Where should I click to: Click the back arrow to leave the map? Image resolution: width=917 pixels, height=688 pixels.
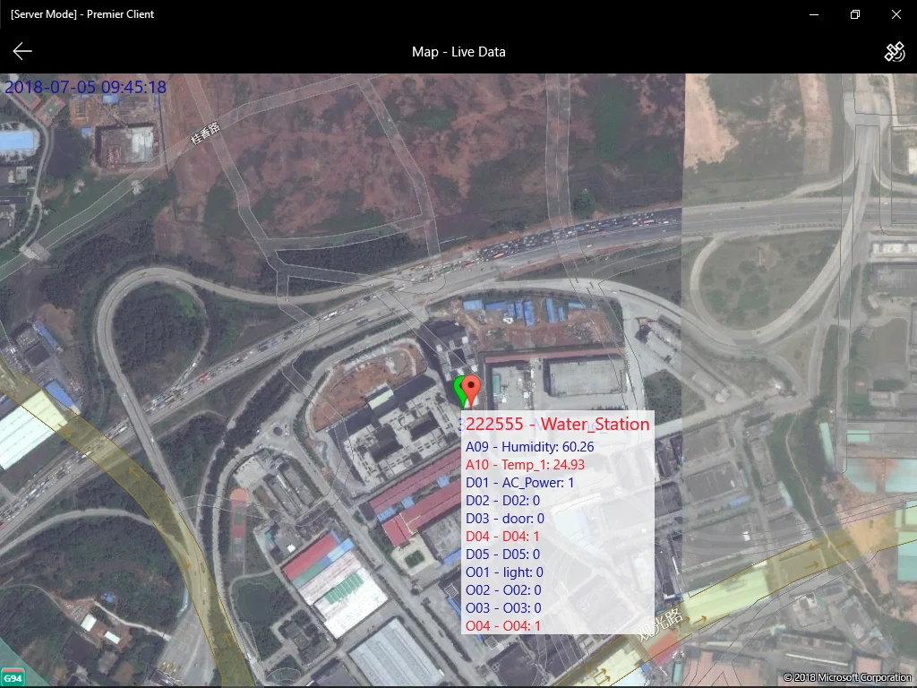tap(21, 51)
